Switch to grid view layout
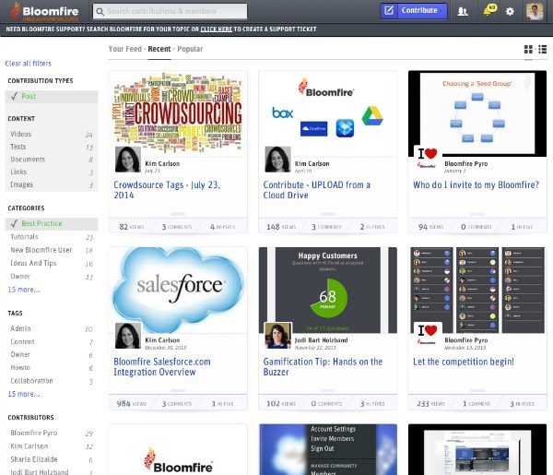553x475 pixels. pos(528,50)
